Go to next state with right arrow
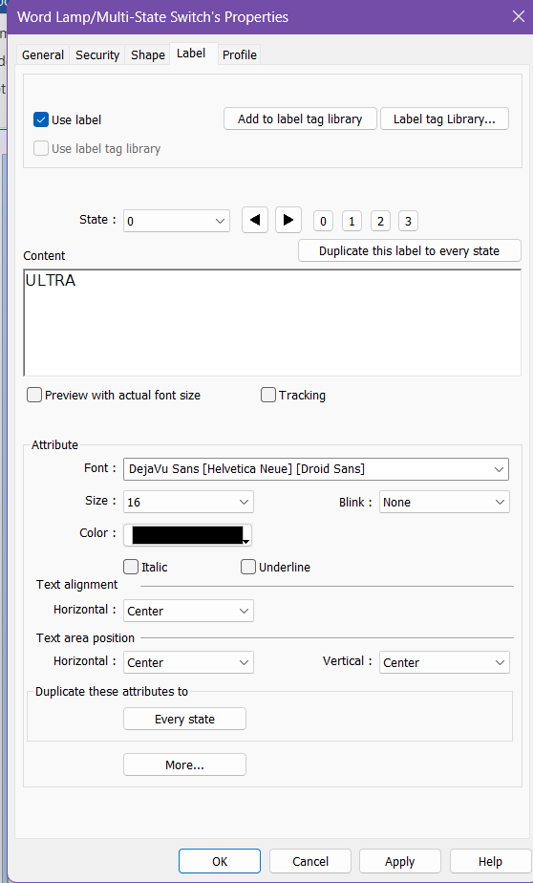 pos(288,220)
